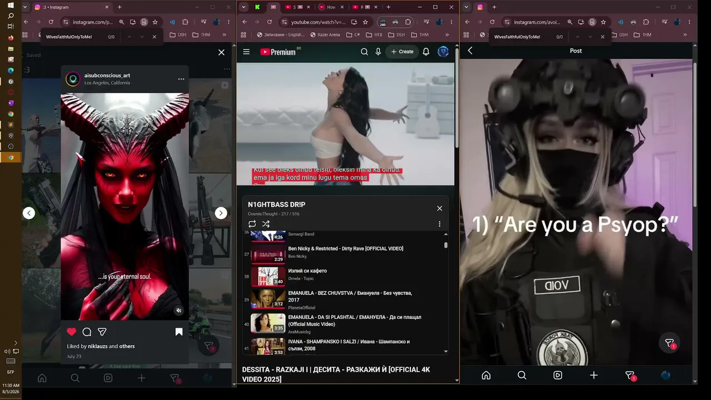Click the YouTube Create button

(402, 52)
